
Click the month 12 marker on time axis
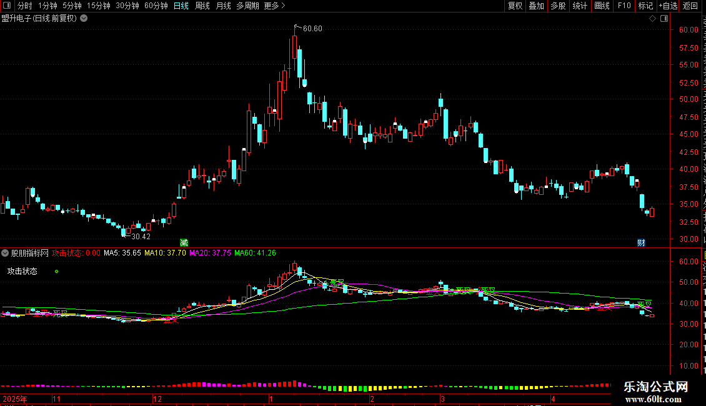coord(157,399)
